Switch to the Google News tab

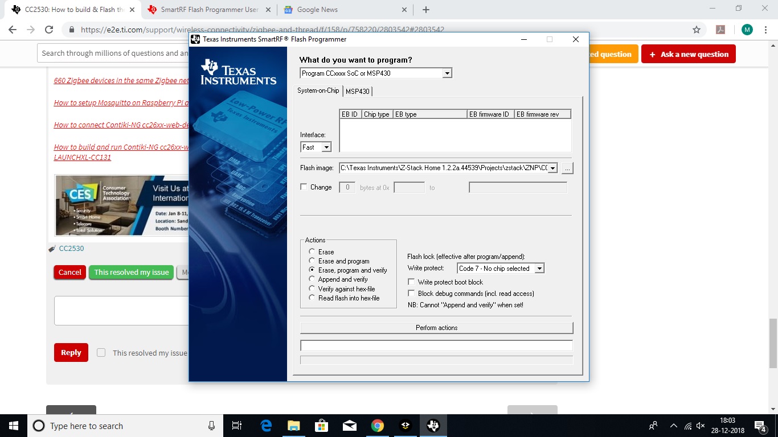tap(346, 10)
